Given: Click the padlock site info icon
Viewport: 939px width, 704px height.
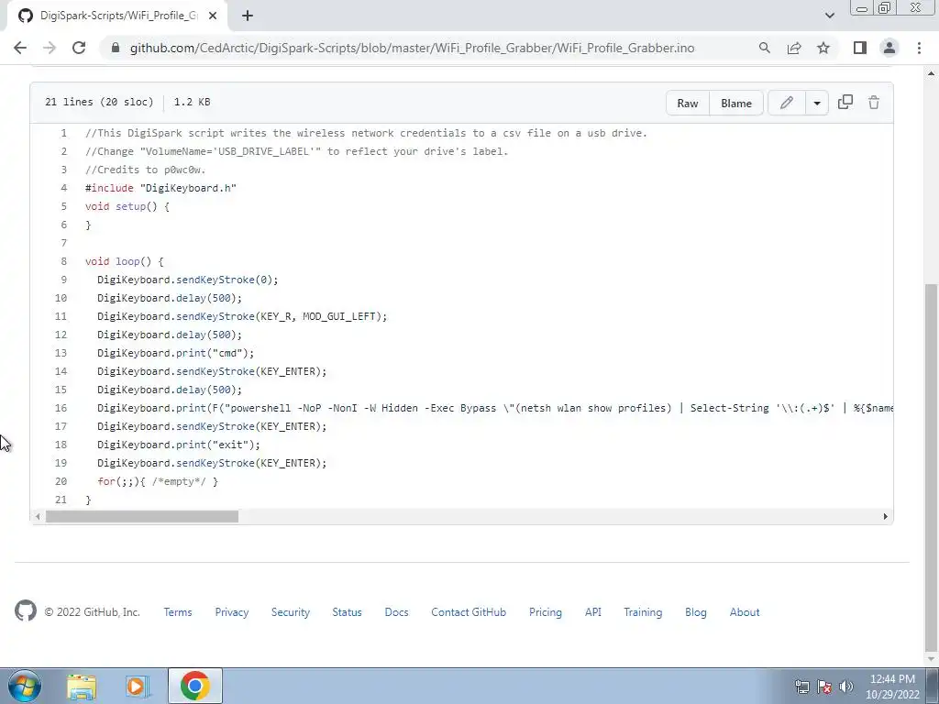Looking at the screenshot, I should coord(116,48).
